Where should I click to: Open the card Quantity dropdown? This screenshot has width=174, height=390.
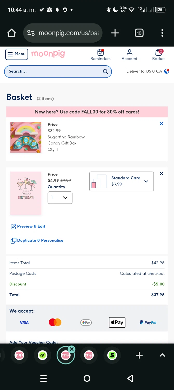pyautogui.click(x=60, y=198)
